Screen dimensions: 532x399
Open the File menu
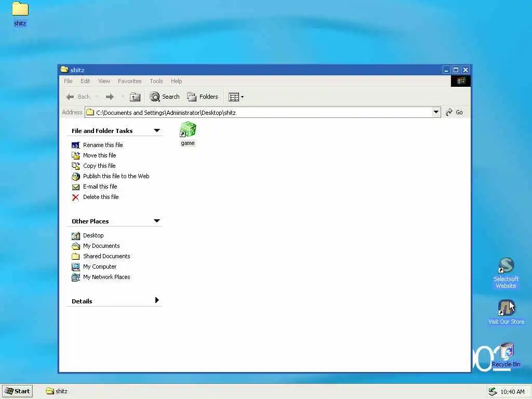point(68,81)
